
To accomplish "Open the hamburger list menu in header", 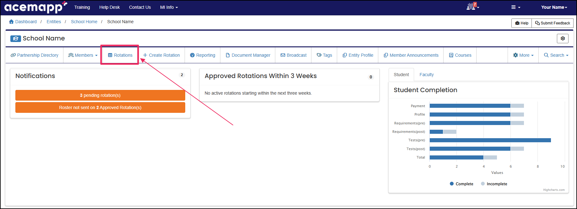I will pos(516,7).
